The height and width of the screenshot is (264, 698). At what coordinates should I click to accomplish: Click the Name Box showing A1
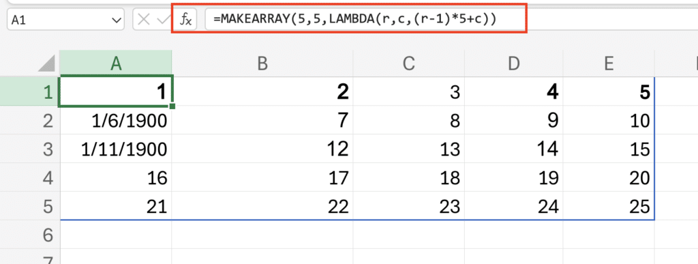coord(65,20)
